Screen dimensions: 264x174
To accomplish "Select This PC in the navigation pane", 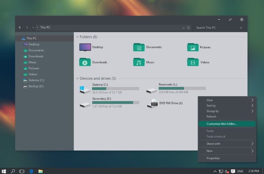I will pos(44,38).
